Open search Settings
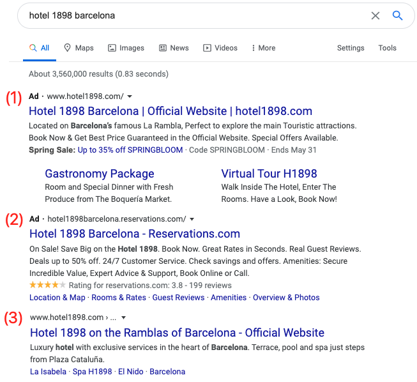 (x=351, y=48)
